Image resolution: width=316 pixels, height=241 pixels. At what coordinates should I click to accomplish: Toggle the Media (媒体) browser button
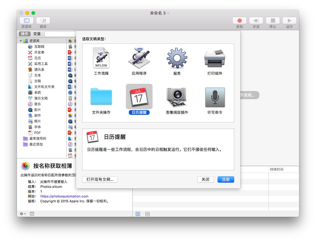[43, 21]
